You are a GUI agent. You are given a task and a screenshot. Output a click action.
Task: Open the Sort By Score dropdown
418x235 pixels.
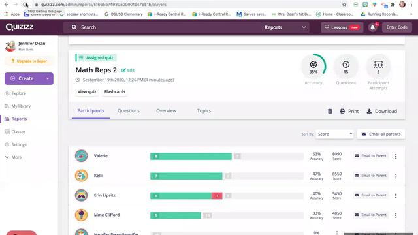pos(334,134)
